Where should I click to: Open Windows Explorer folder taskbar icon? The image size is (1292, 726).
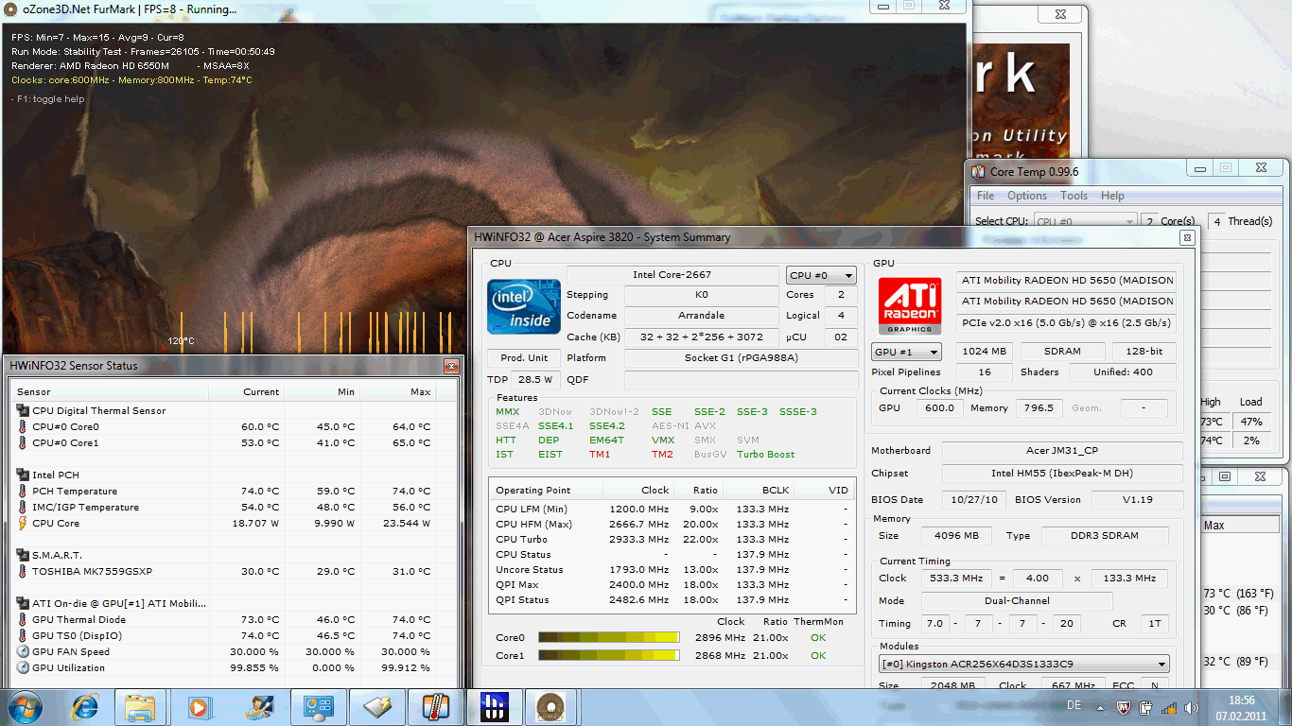point(141,707)
